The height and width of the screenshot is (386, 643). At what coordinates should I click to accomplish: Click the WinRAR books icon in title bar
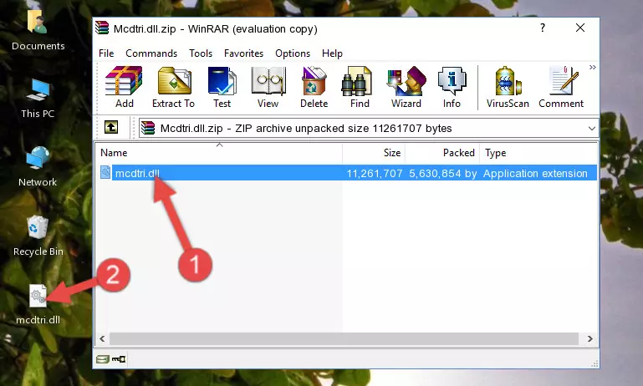(x=102, y=28)
